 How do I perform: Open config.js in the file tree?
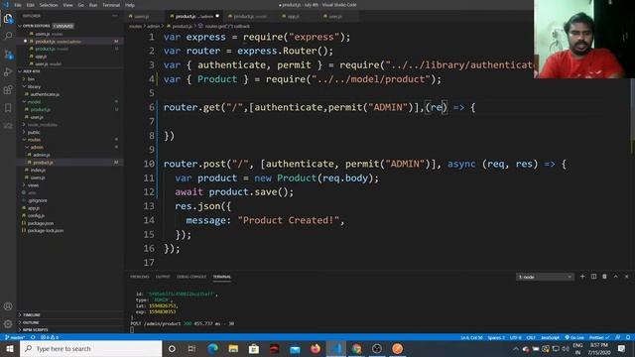tap(36, 216)
